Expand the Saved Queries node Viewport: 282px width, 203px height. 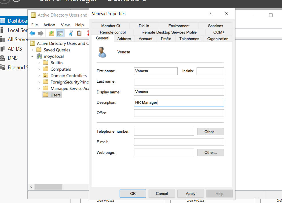tap(33, 50)
